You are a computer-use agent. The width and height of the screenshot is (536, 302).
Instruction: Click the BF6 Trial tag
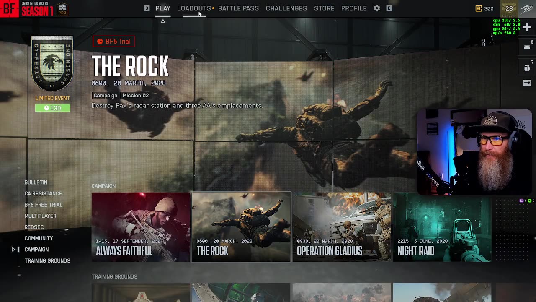(113, 42)
